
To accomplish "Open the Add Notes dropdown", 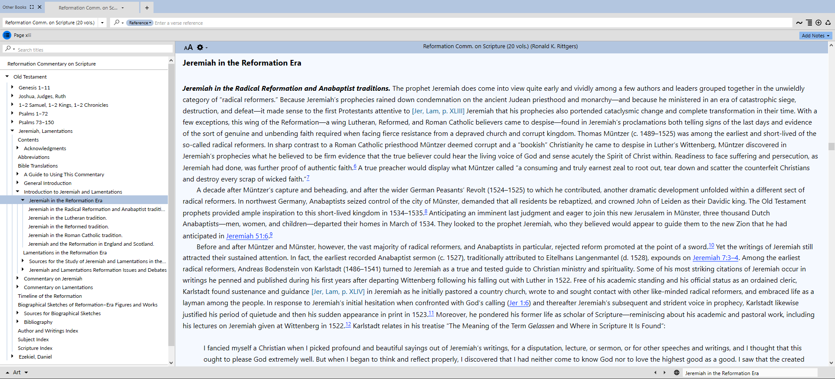I will click(815, 36).
